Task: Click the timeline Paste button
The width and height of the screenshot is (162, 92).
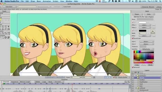Action: [x=50, y=82]
